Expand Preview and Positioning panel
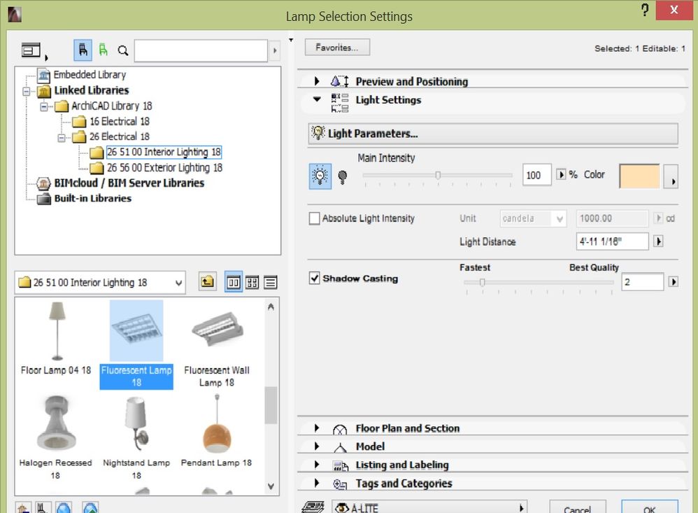 pos(317,81)
